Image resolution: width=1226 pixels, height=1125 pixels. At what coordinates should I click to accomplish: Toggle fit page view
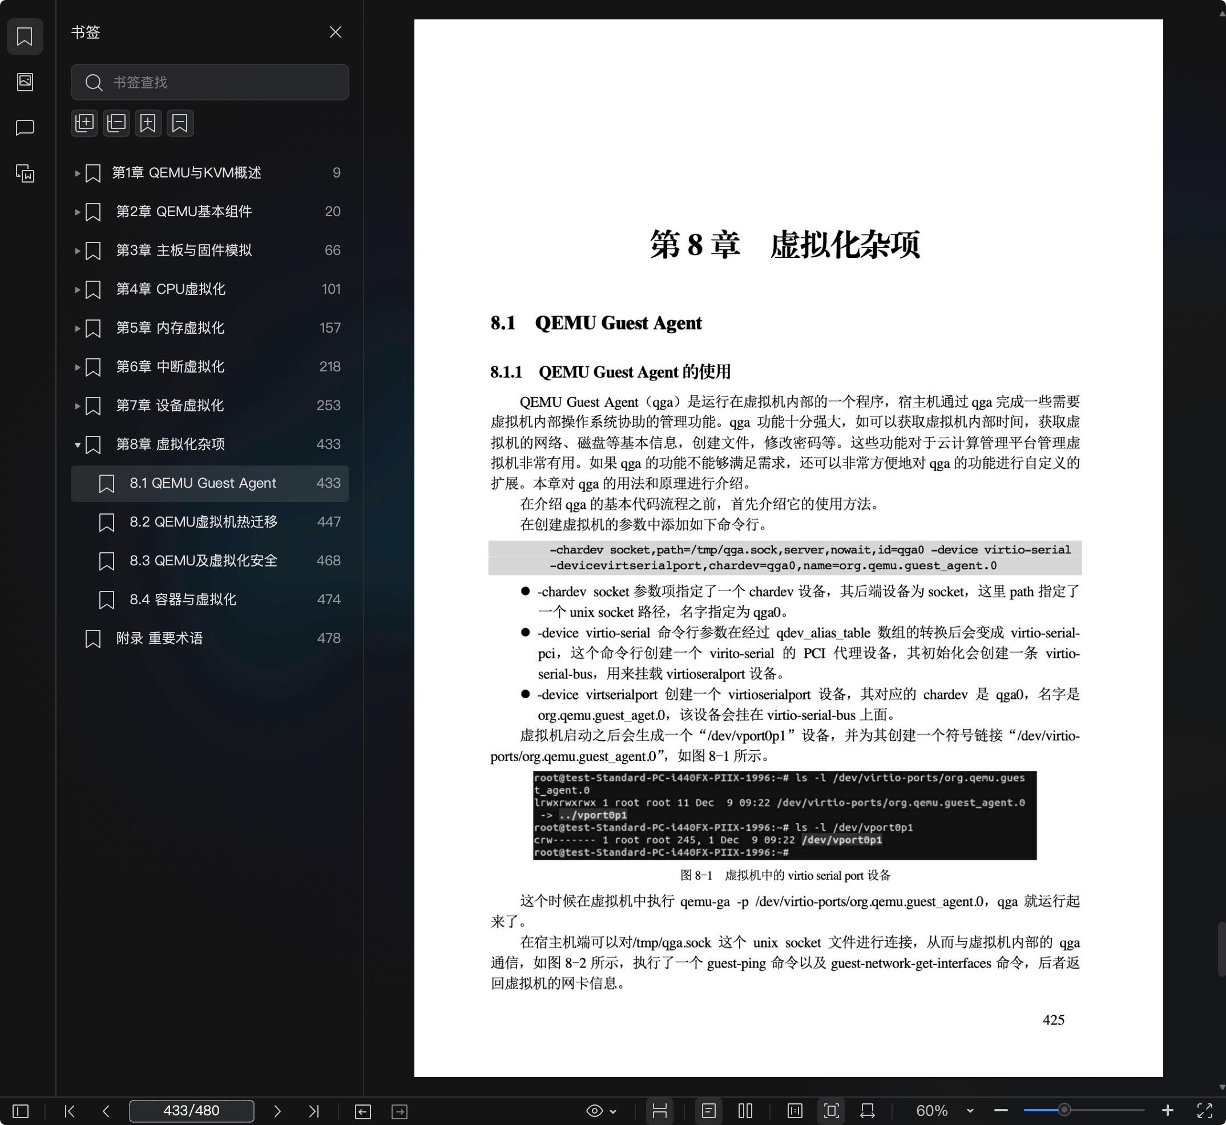(832, 1111)
